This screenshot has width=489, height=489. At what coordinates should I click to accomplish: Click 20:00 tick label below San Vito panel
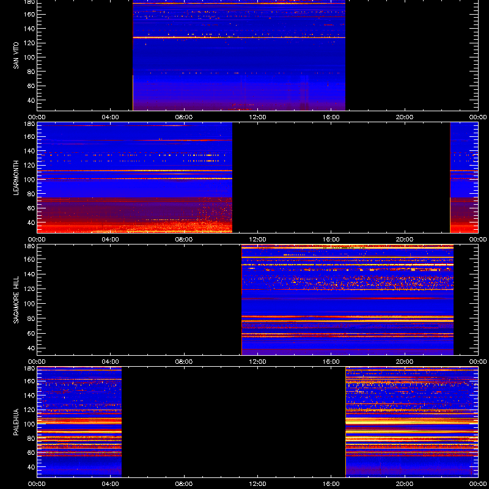tap(405, 117)
